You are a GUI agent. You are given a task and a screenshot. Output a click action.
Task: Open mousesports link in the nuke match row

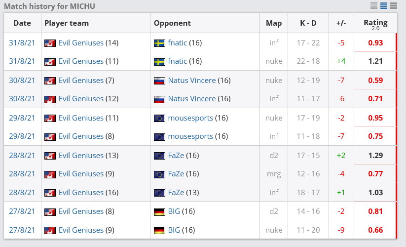point(190,118)
